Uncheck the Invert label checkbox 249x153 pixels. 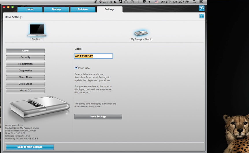(76, 68)
